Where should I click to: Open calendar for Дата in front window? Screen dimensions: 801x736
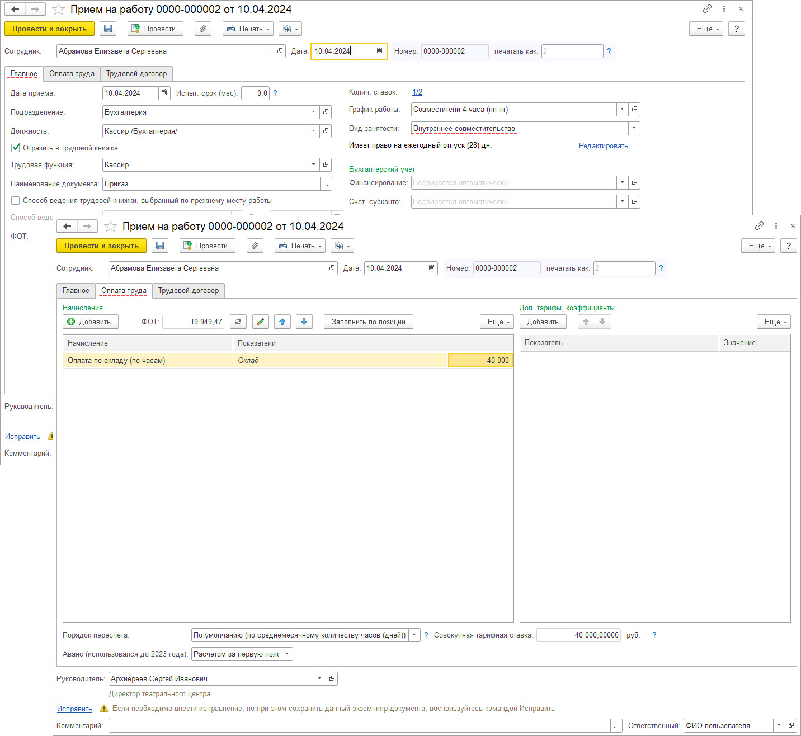tap(431, 268)
